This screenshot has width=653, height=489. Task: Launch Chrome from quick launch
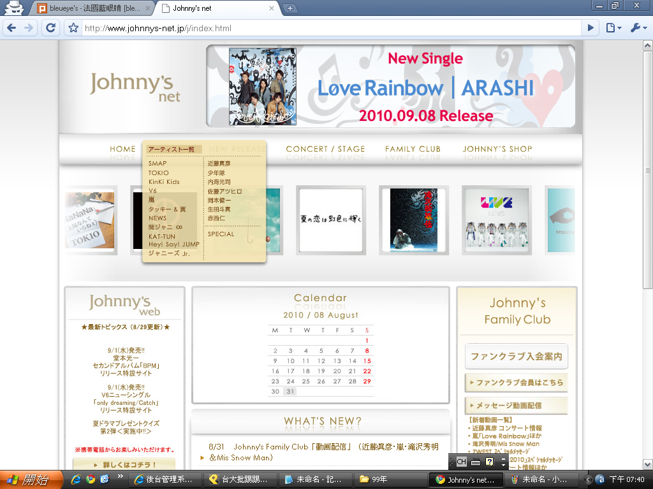pos(91,479)
